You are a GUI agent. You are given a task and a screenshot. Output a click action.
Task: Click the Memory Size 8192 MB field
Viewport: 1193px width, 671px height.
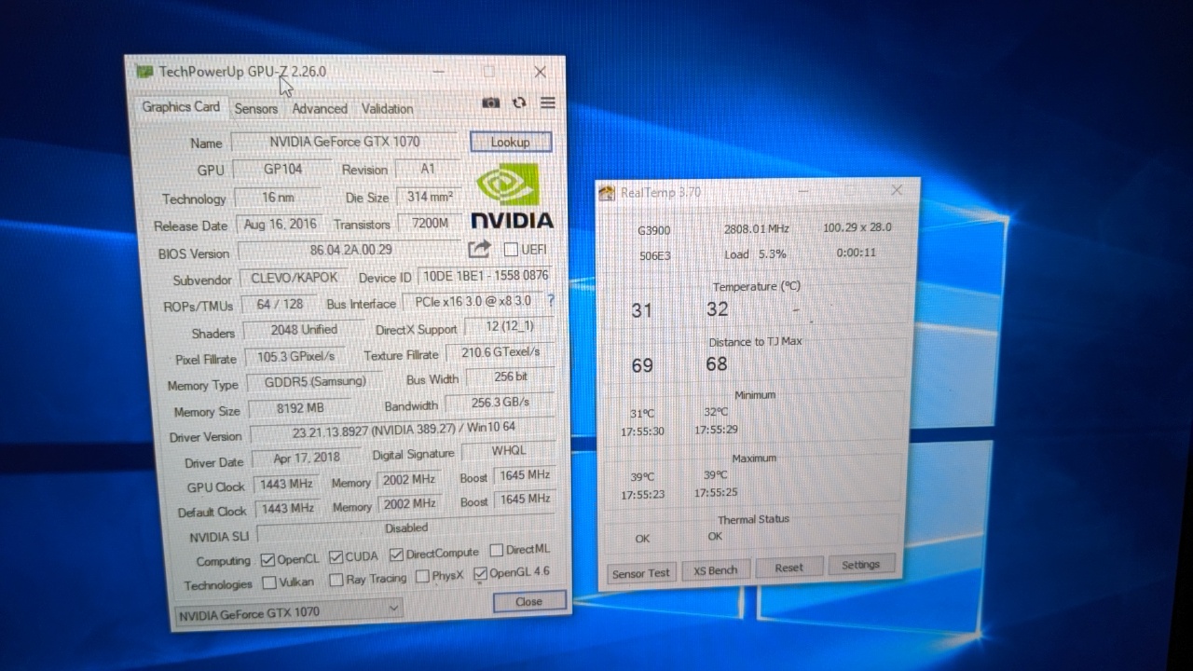pos(300,409)
